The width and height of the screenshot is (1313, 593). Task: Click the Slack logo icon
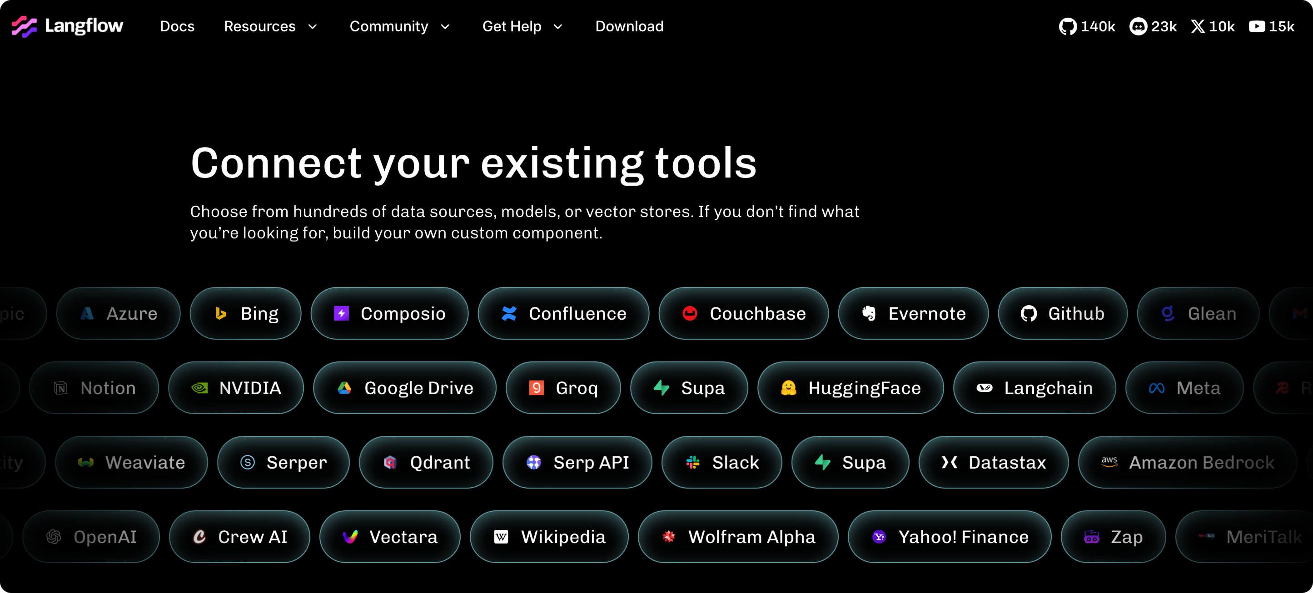pyautogui.click(x=693, y=463)
